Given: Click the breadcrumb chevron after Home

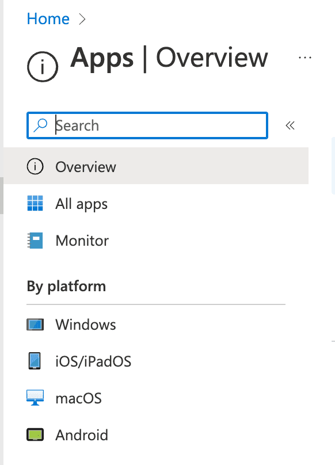Looking at the screenshot, I should coord(82,19).
